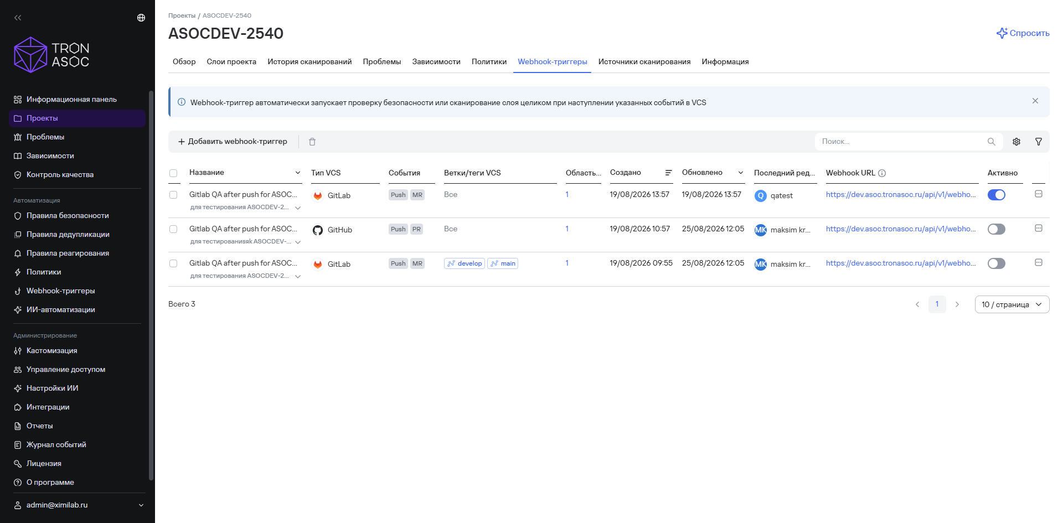Check the first GitLab row checkbox
This screenshot has width=1063, height=523.
coord(173,195)
